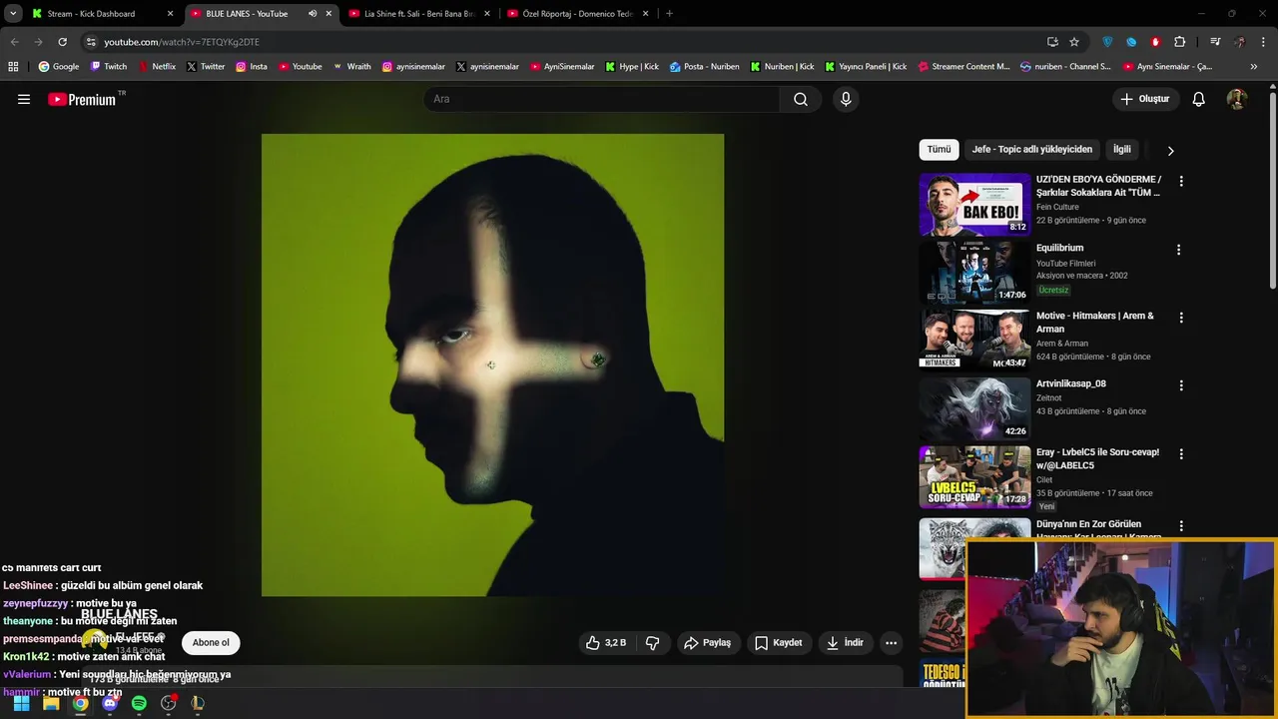
Task: Open options for UZI'DEN EBO'YA GÖNDERME video
Action: pos(1181,182)
